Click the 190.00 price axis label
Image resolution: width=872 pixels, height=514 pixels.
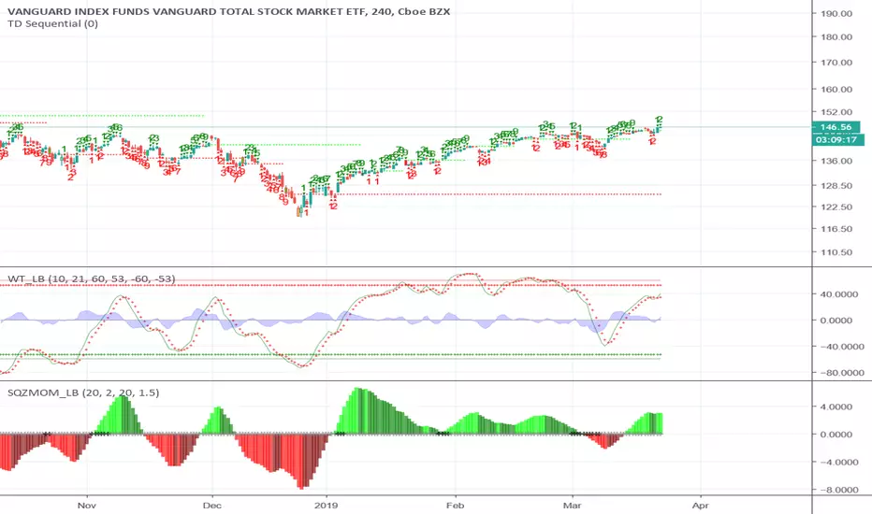point(836,13)
